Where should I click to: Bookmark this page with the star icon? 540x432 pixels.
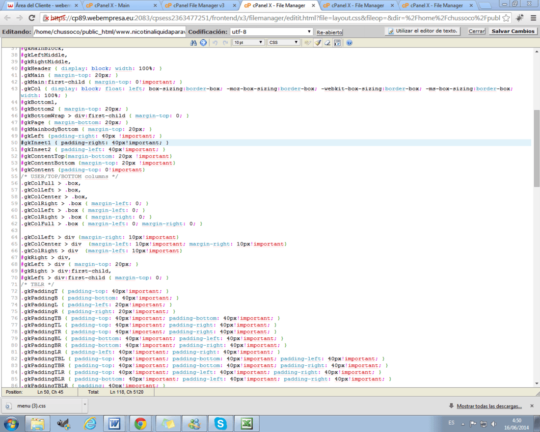pyautogui.click(x=506, y=18)
